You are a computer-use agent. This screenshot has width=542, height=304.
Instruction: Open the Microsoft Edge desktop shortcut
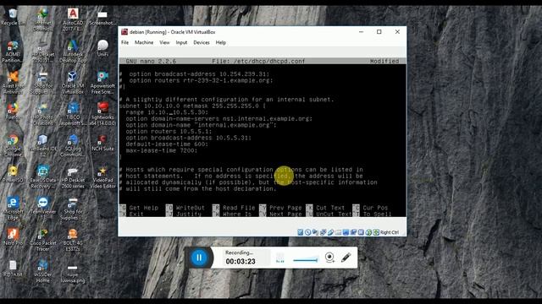point(13,209)
